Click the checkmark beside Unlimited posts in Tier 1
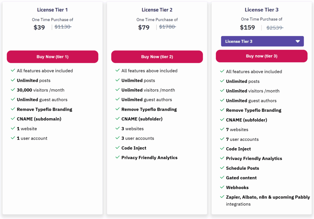The height and width of the screenshot is (219, 314). click(13, 80)
